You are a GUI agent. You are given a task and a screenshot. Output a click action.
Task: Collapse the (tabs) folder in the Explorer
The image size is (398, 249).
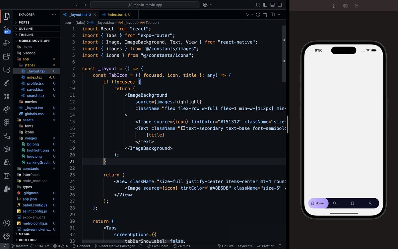[x=37, y=65]
